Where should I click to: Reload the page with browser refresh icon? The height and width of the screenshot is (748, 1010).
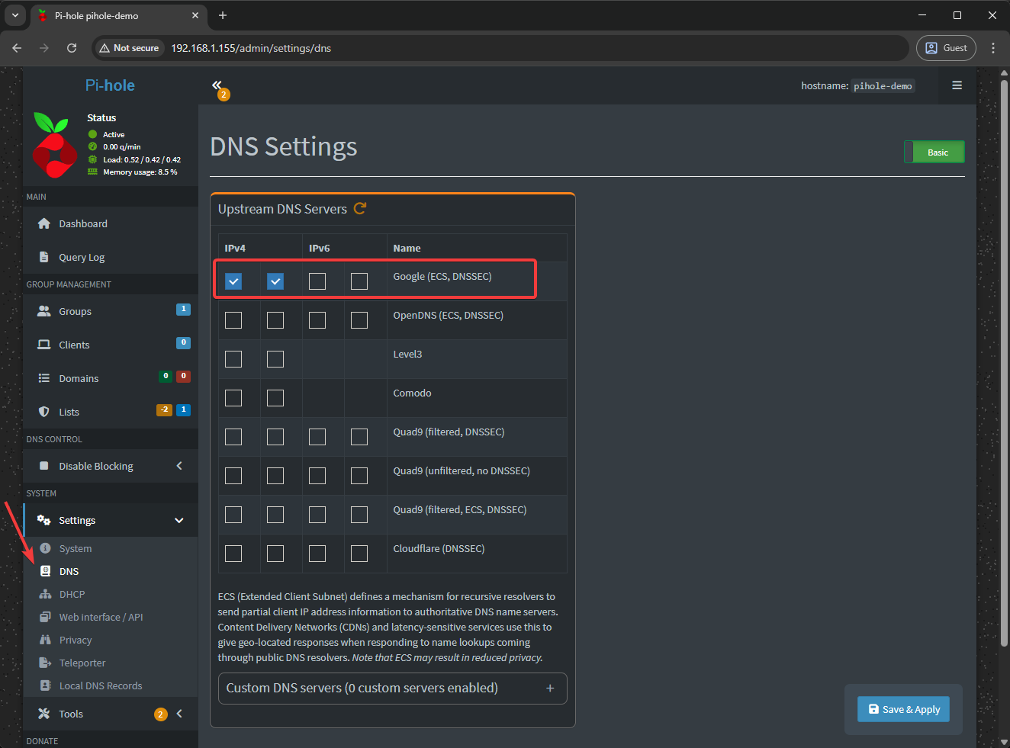coord(72,48)
